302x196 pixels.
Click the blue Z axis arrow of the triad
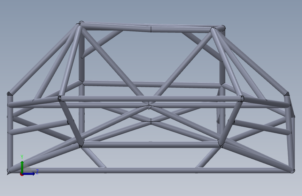pyautogui.click(x=29, y=174)
